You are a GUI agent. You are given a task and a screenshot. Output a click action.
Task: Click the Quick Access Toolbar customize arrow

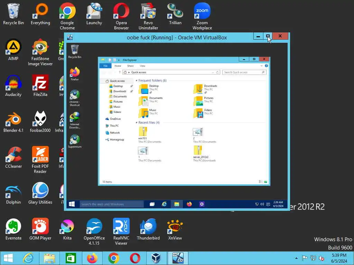(119, 60)
